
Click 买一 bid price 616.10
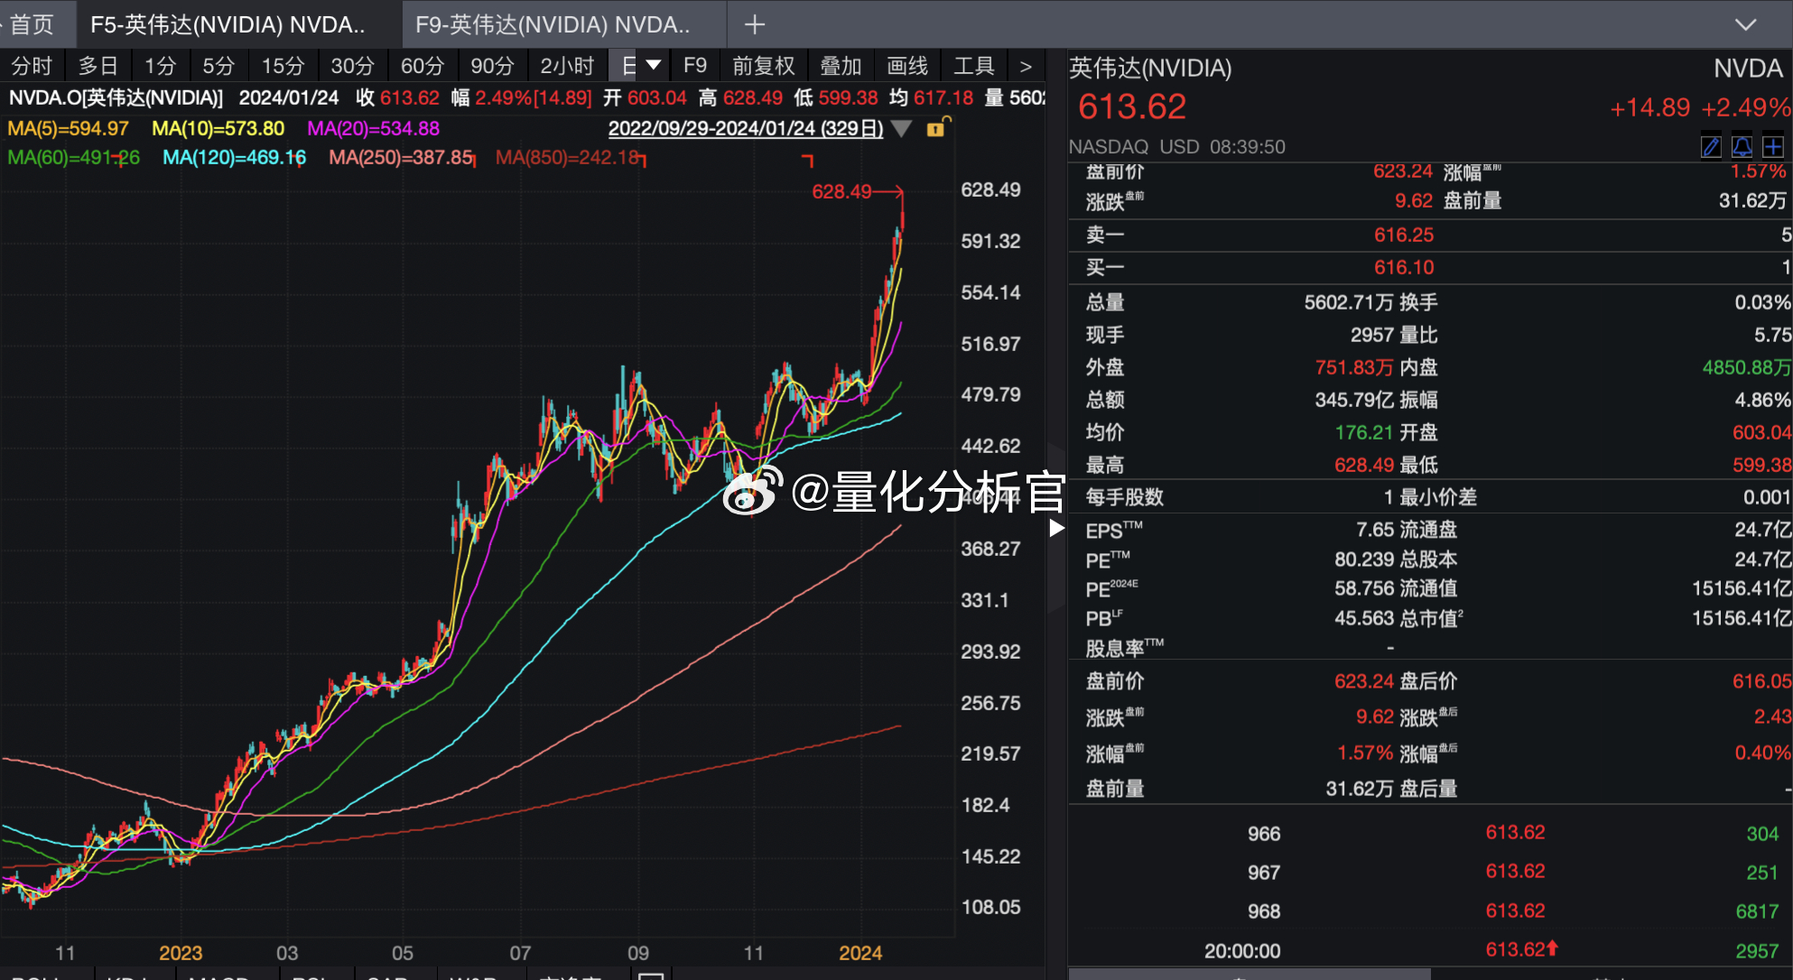tap(1404, 267)
